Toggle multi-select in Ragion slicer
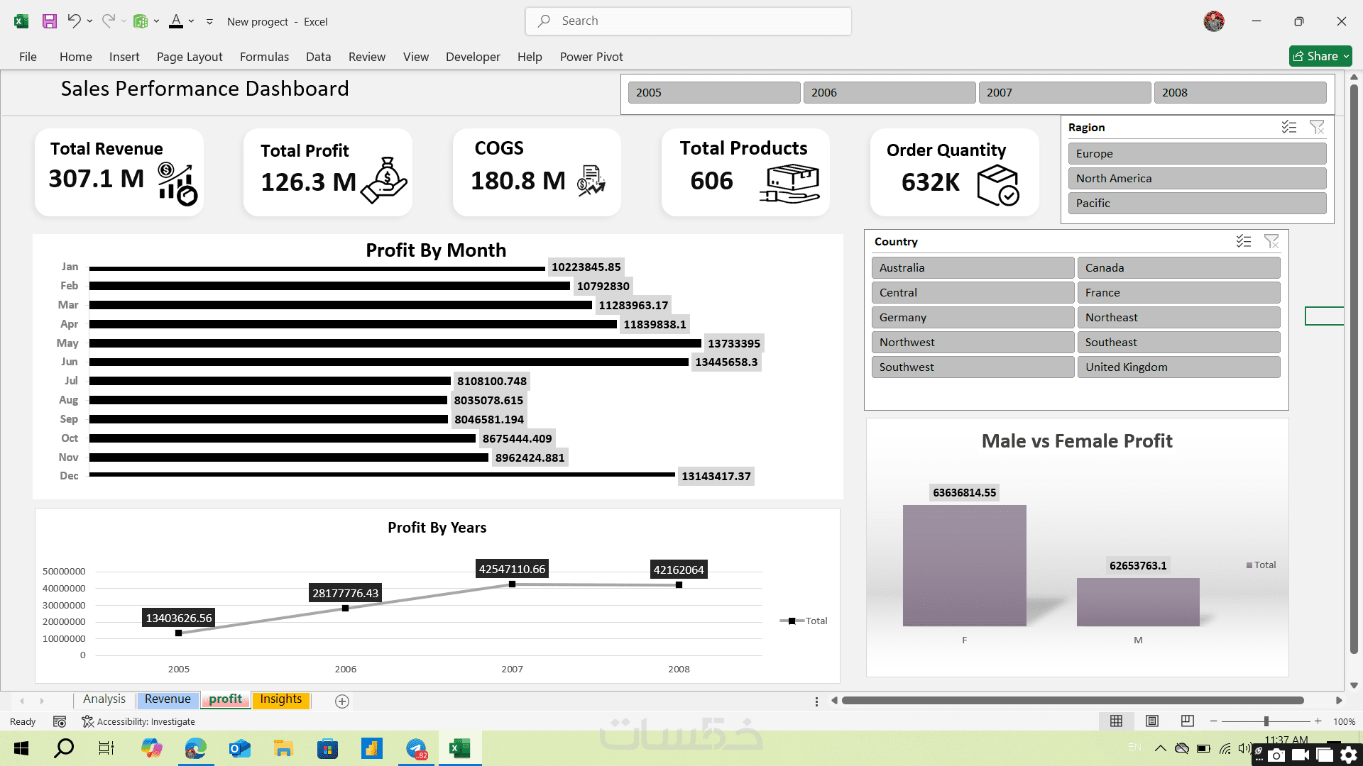This screenshot has width=1363, height=766. click(x=1289, y=127)
